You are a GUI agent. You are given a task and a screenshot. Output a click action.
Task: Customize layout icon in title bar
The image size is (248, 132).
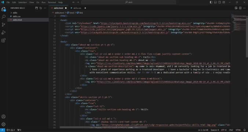click(x=224, y=2)
